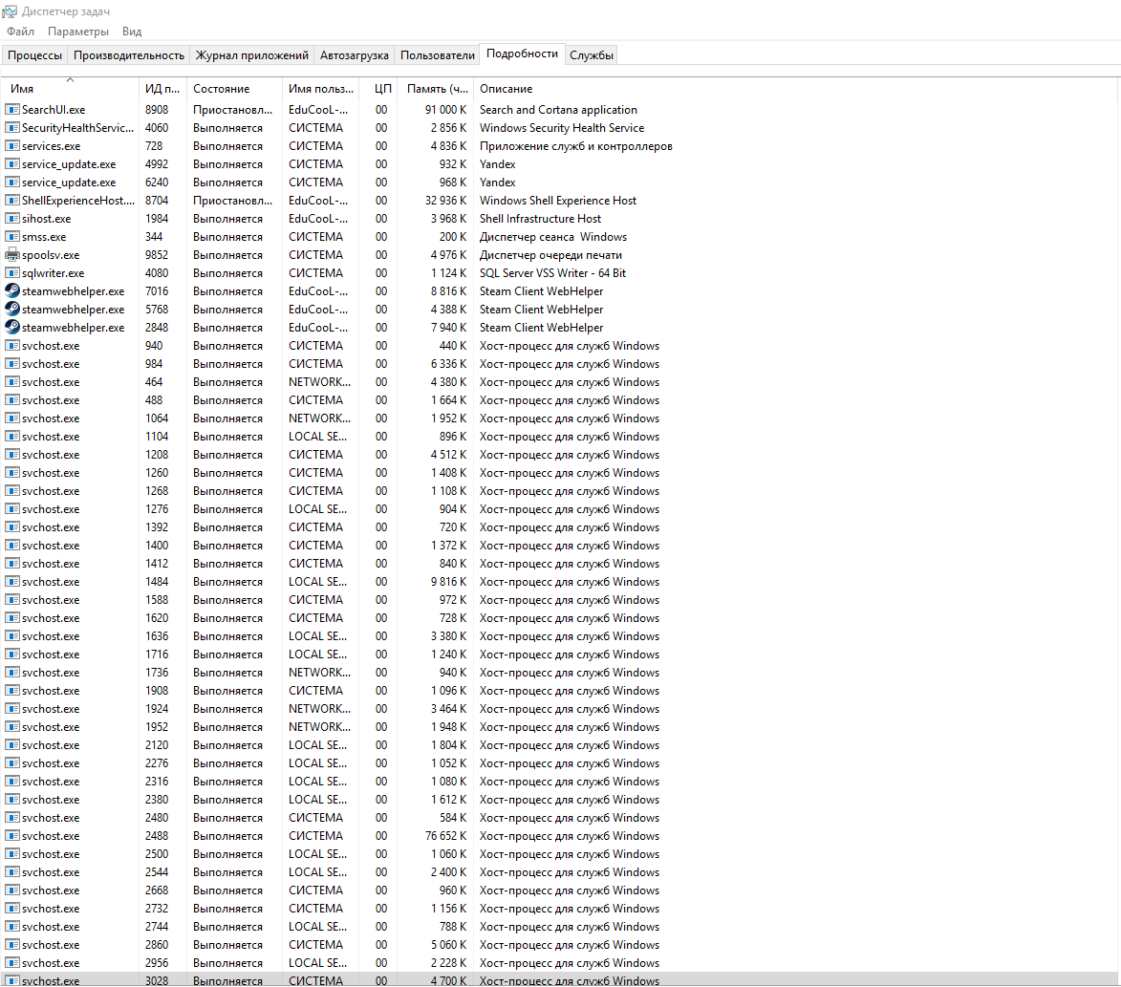Click the sihost.exe process icon

point(12,219)
